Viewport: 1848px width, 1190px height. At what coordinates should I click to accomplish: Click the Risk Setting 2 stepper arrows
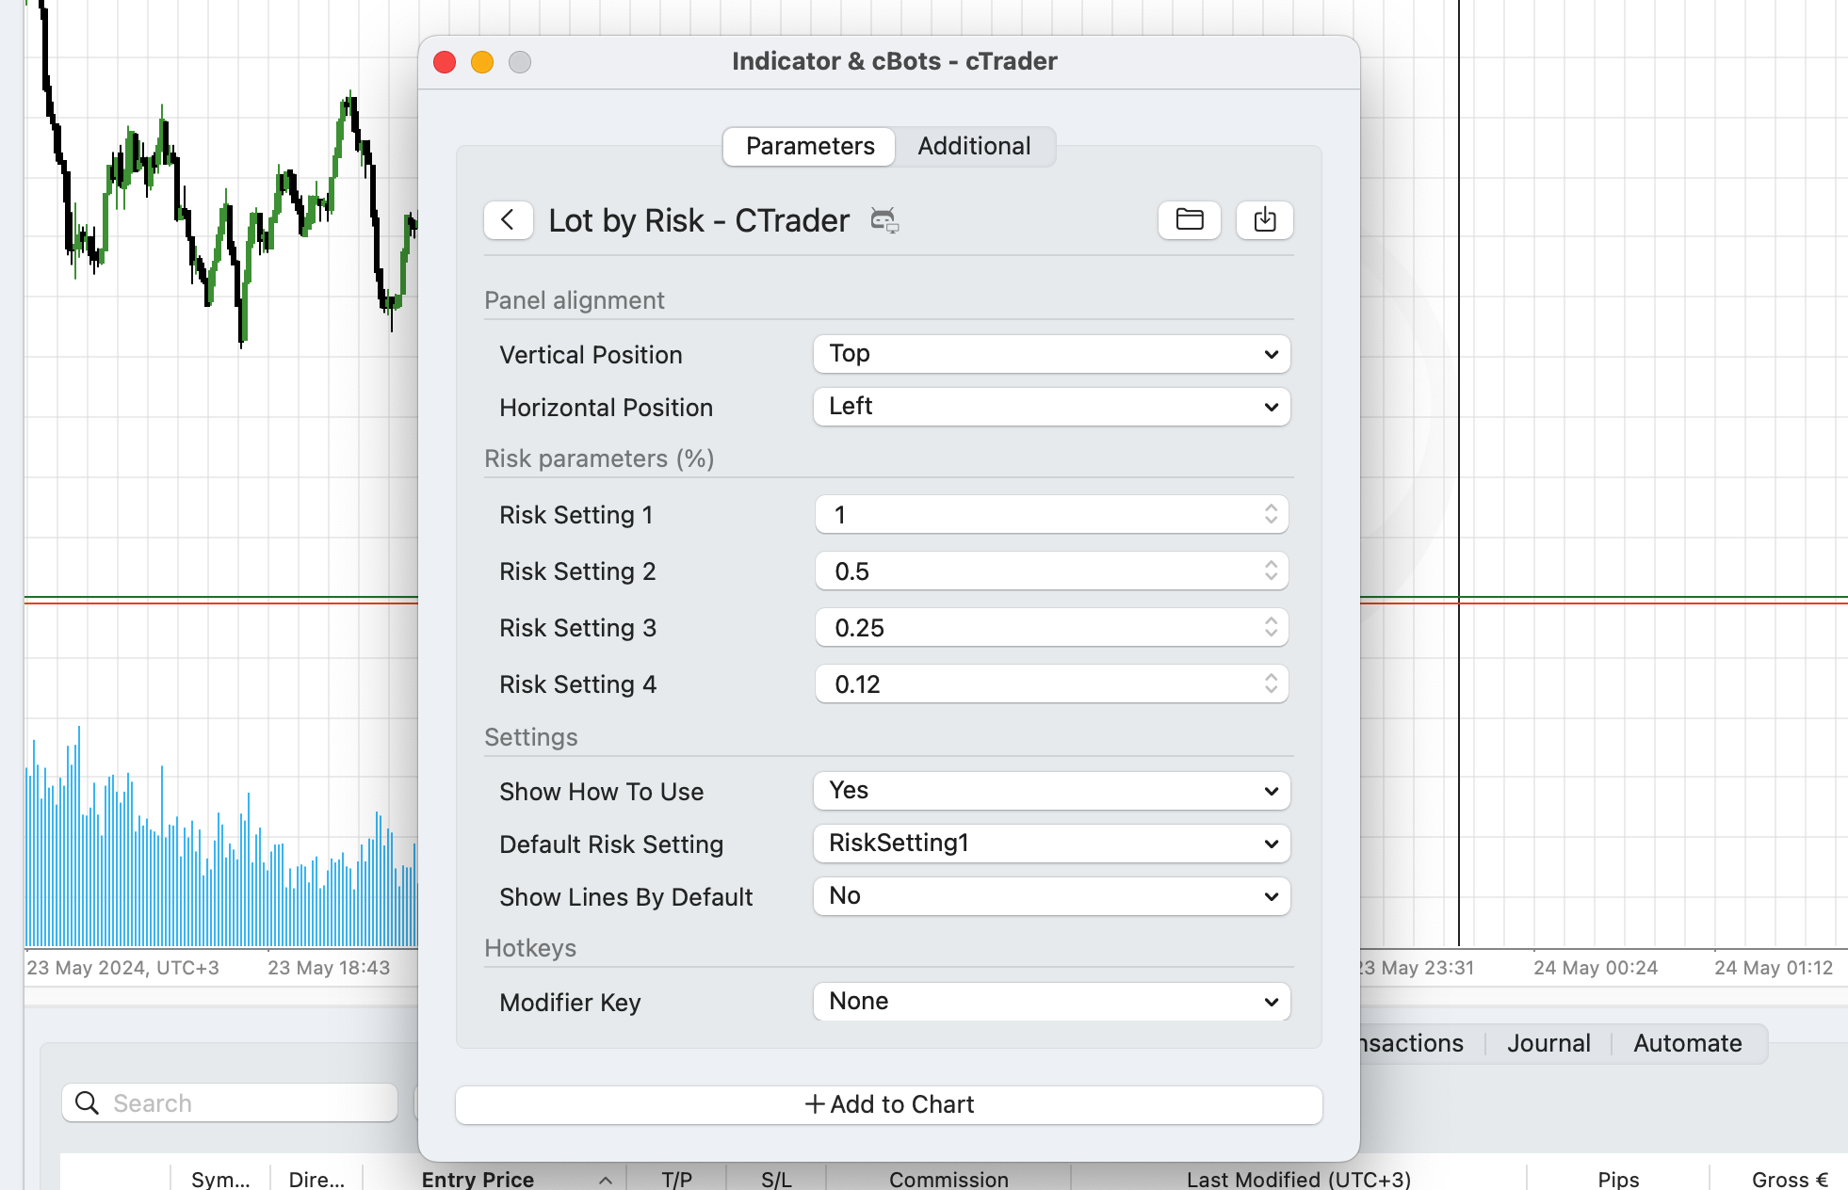point(1271,571)
